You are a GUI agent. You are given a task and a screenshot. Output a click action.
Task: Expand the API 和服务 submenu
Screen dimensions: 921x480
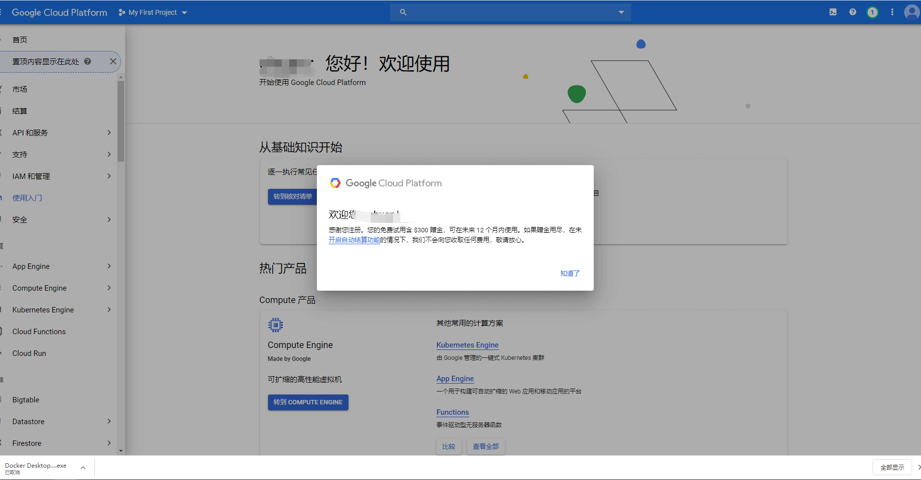pyautogui.click(x=109, y=132)
